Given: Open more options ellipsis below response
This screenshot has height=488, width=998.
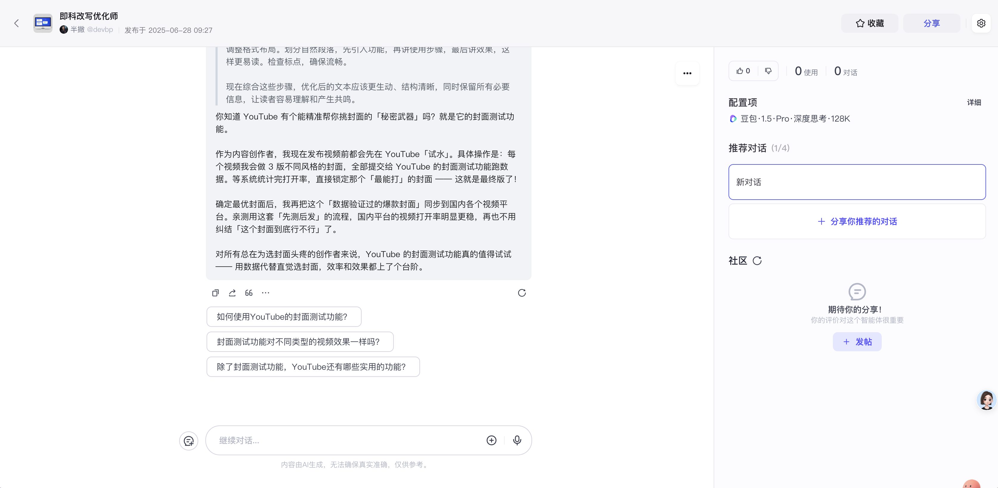Looking at the screenshot, I should coord(265,293).
